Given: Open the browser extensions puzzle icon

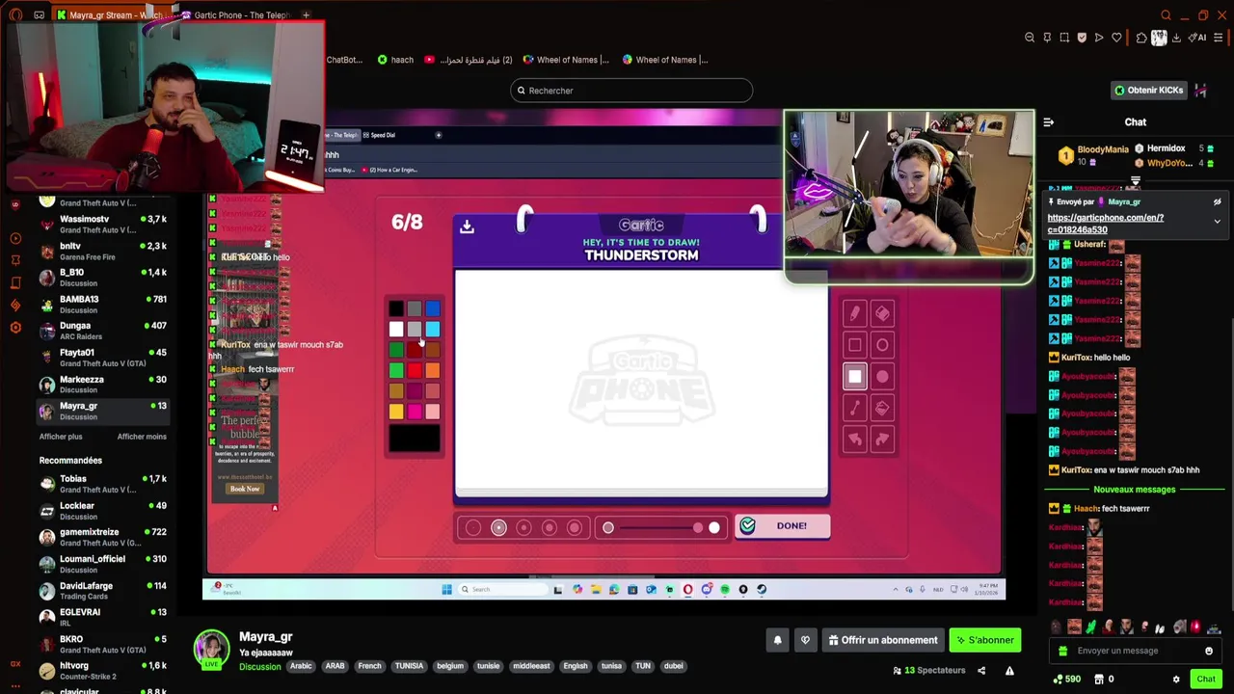Looking at the screenshot, I should pyautogui.click(x=1141, y=38).
